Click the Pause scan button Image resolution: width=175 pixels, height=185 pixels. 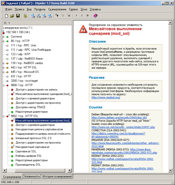(82, 16)
